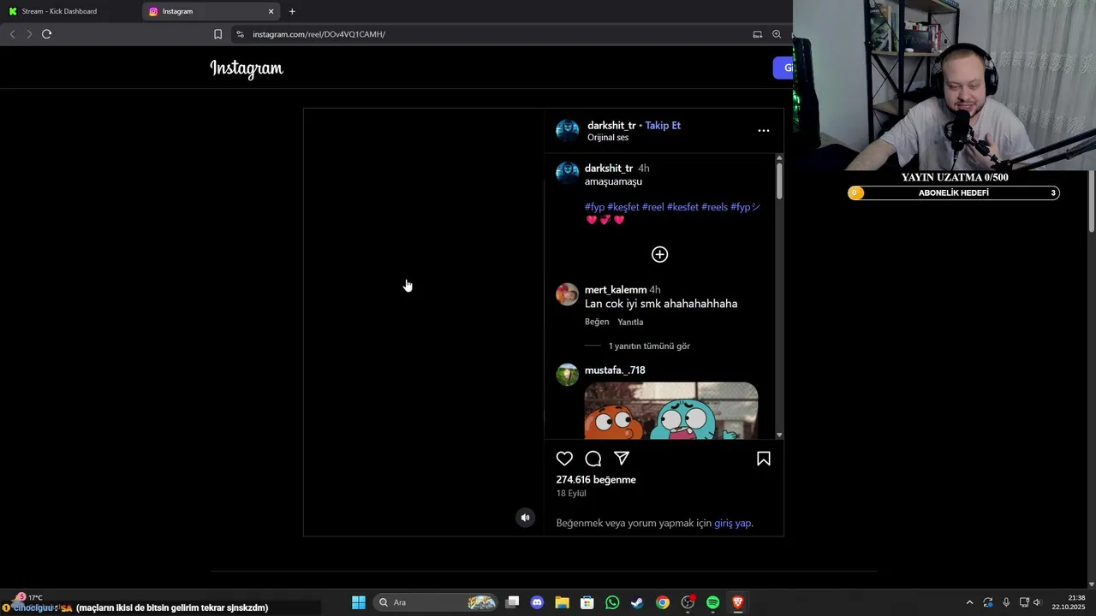Open Steam from the taskbar
The image size is (1096, 616).
[637, 602]
